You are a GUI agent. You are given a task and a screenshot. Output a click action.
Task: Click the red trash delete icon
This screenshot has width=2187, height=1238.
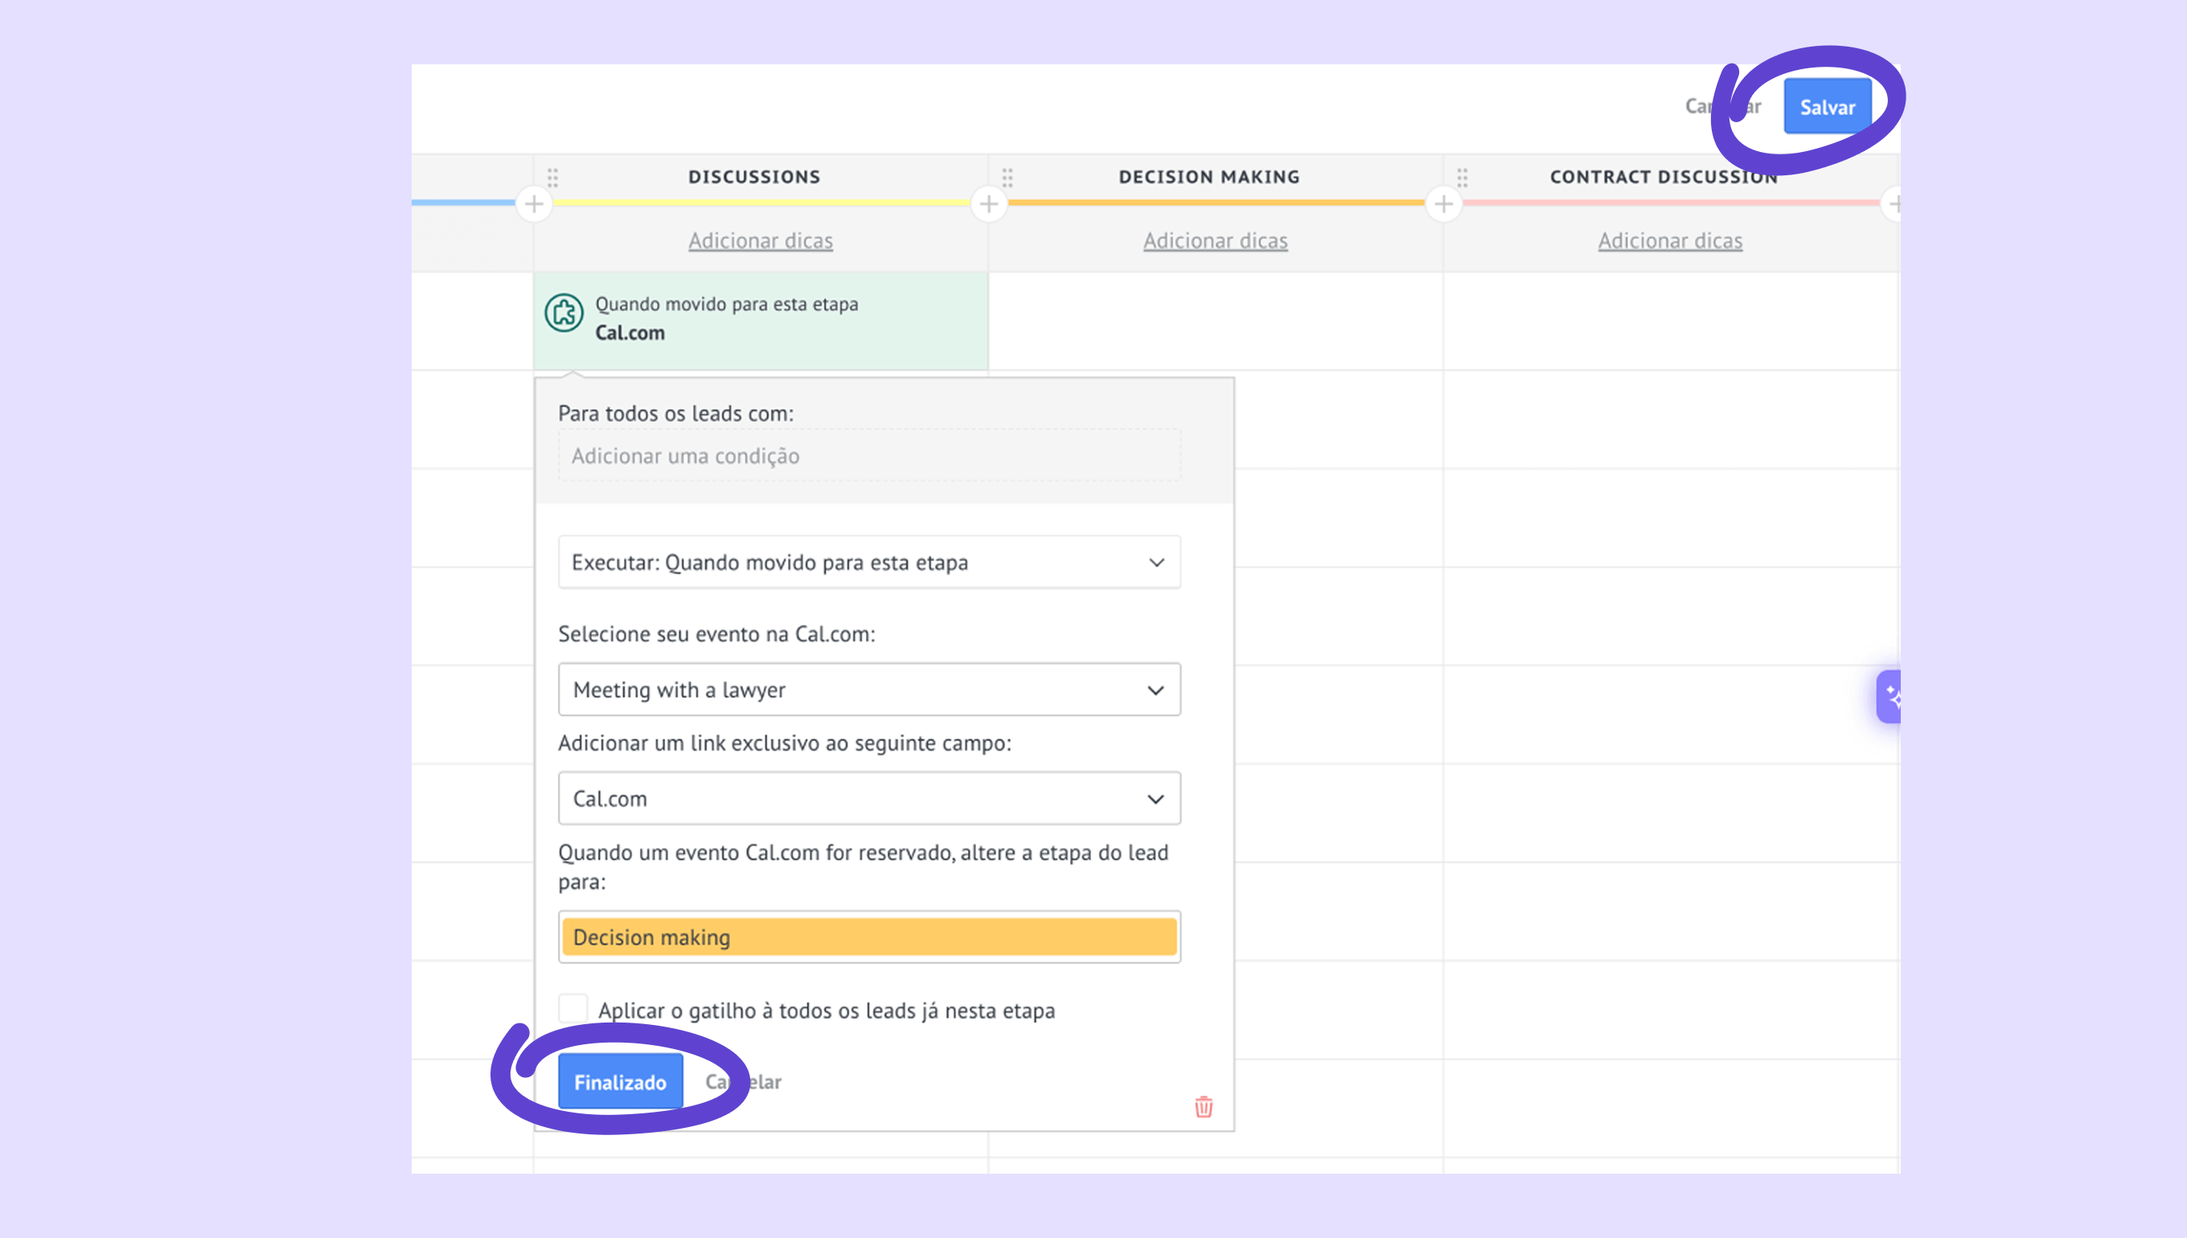coord(1203,1106)
